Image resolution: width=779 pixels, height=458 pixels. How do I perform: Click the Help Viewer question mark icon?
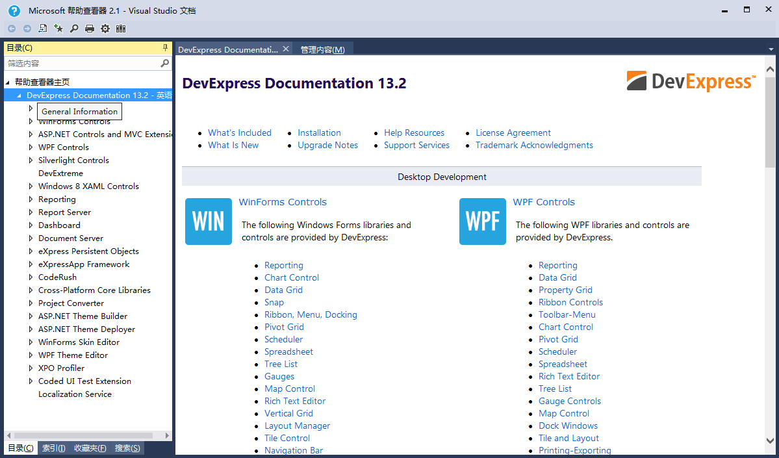tap(14, 10)
